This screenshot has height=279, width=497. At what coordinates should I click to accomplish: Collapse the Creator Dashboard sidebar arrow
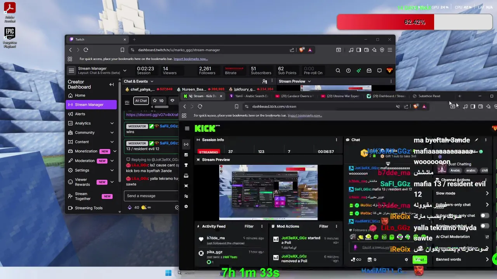[111, 84]
